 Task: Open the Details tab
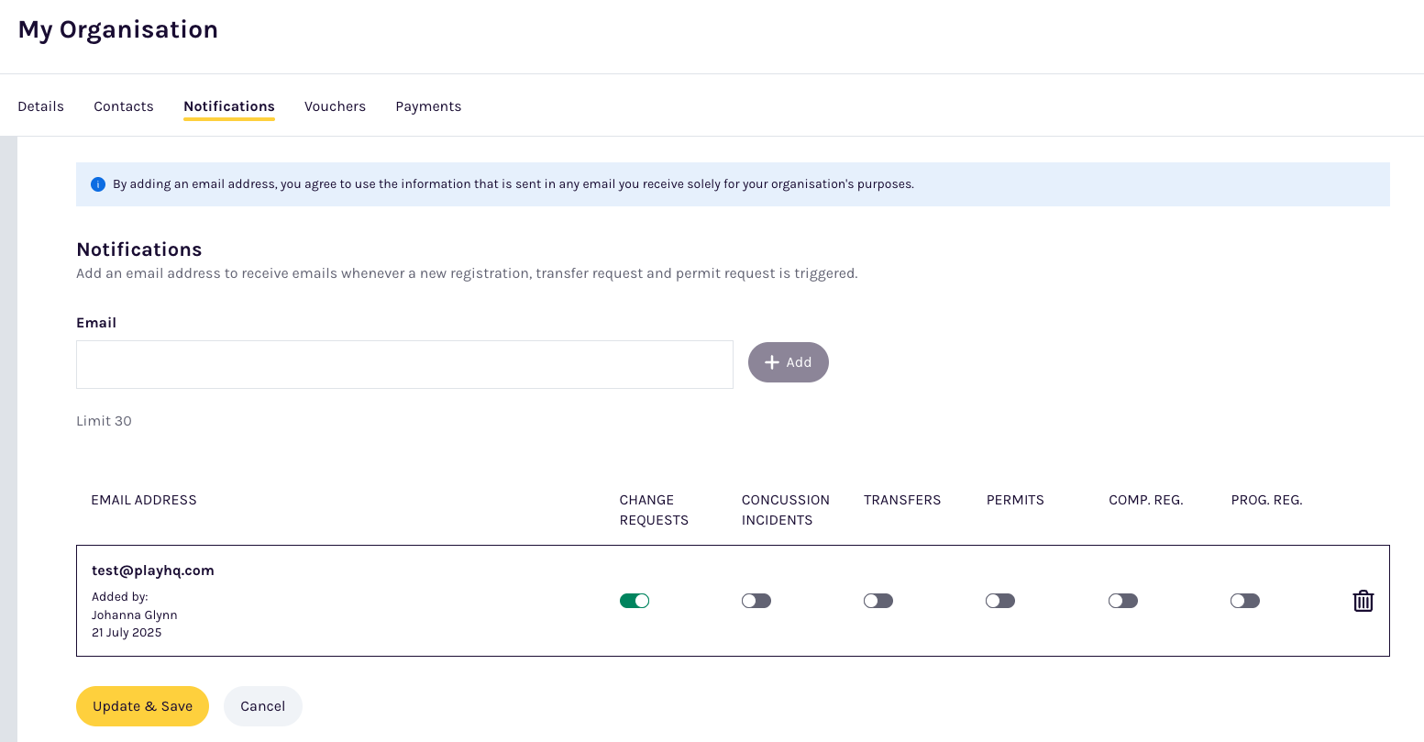coord(41,106)
